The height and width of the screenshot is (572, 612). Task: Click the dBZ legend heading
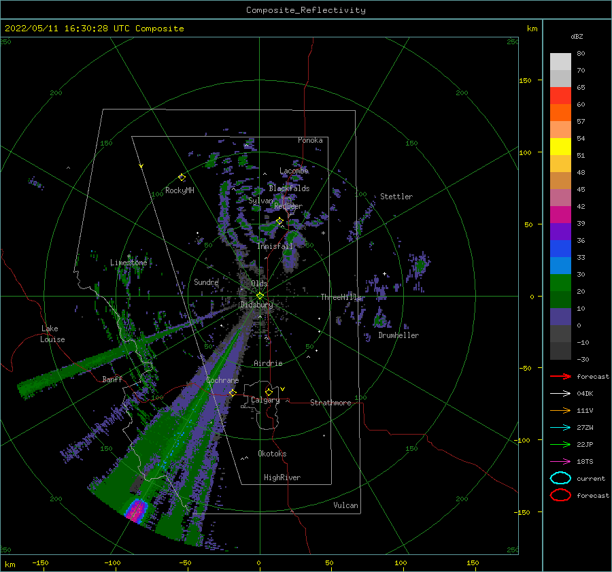[577, 36]
